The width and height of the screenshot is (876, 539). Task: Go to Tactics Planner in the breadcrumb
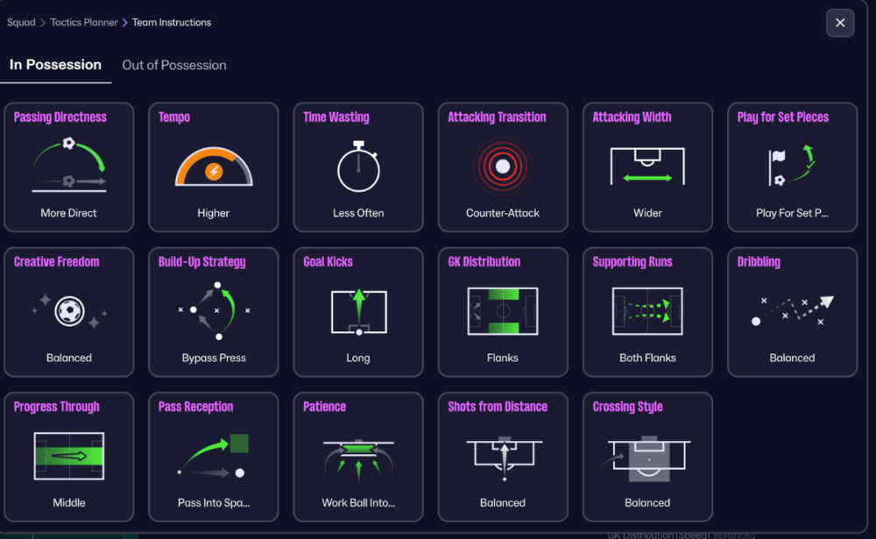(x=84, y=23)
